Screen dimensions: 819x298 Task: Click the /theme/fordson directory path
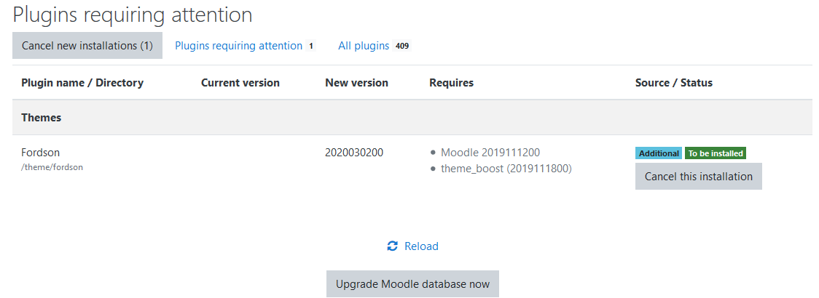[x=52, y=167]
